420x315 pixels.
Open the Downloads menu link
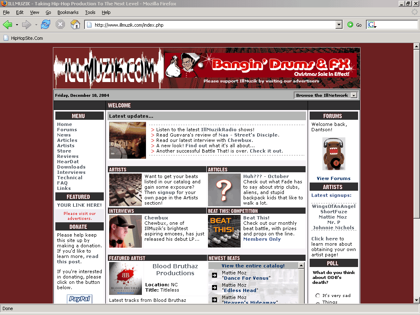tap(71, 167)
